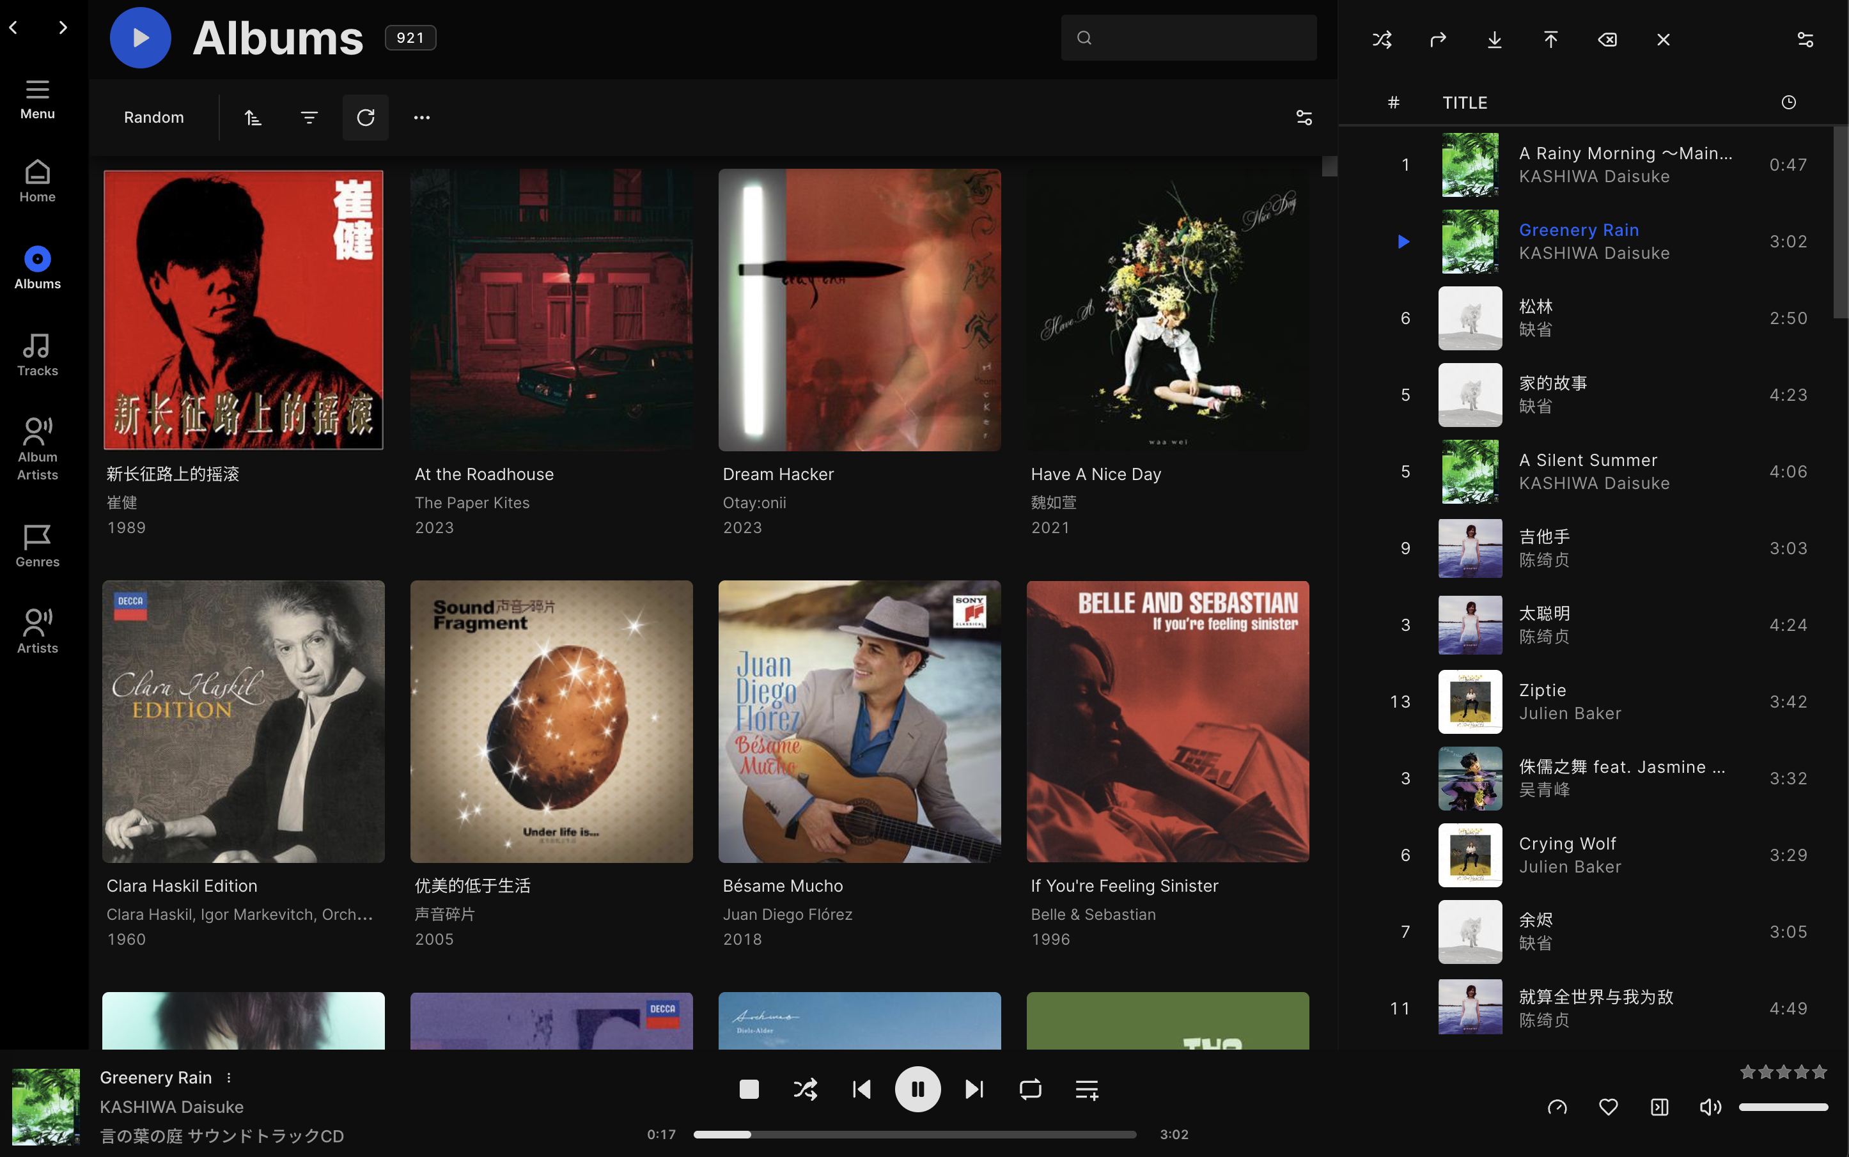
Task: Select Crying Wolf in the queue
Action: pyautogui.click(x=1586, y=855)
